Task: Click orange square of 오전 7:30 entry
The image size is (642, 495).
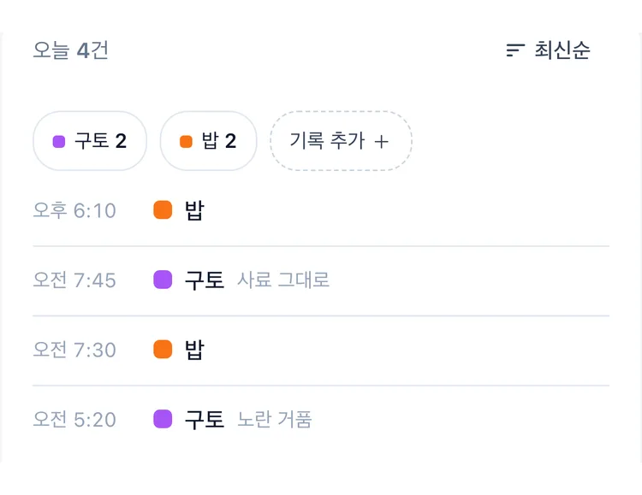Action: tap(163, 350)
